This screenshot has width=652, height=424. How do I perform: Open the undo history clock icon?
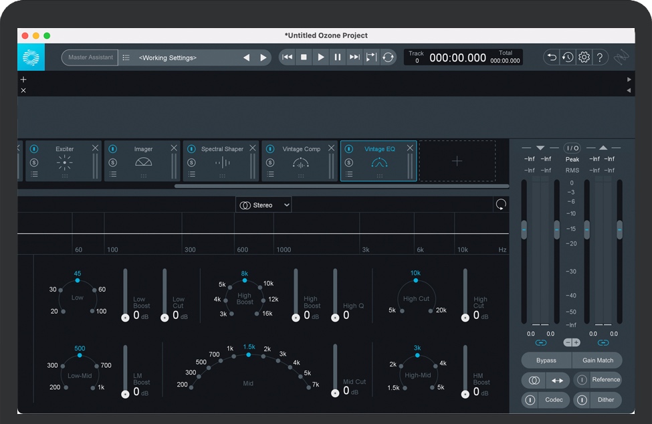click(568, 58)
